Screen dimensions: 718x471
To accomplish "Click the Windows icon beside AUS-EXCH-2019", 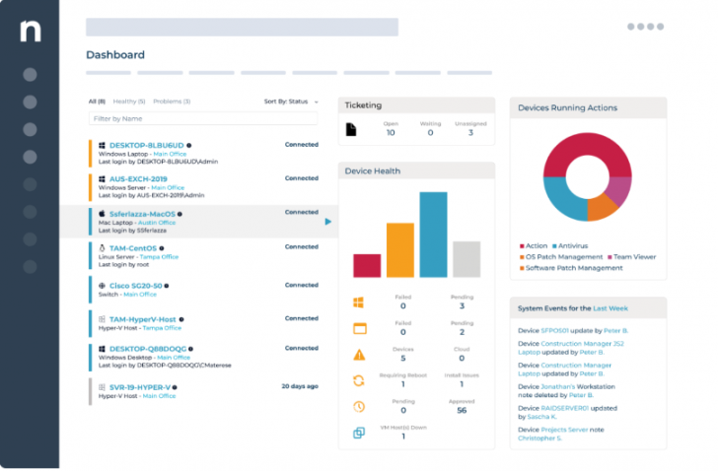I will coord(102,179).
